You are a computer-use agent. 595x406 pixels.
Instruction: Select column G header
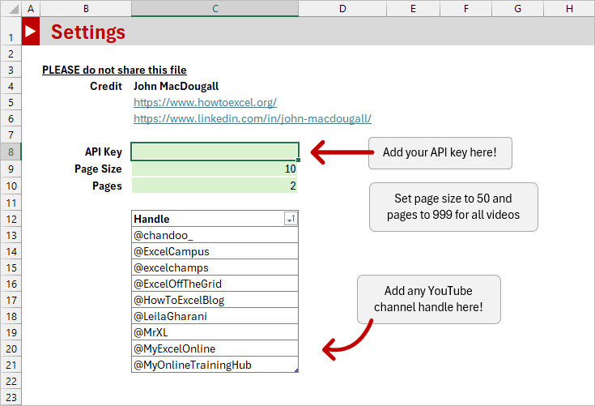[517, 8]
